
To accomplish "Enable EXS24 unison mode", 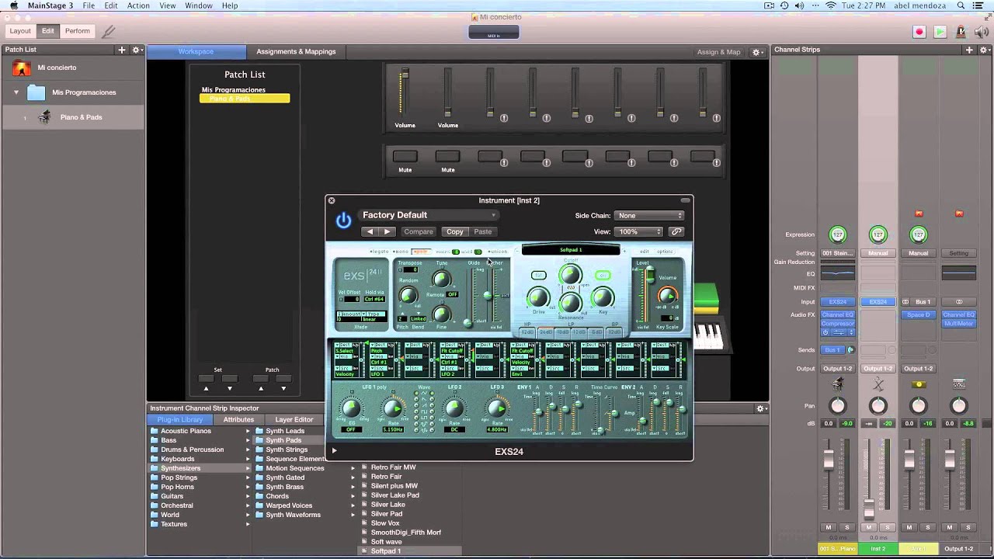I will (497, 252).
